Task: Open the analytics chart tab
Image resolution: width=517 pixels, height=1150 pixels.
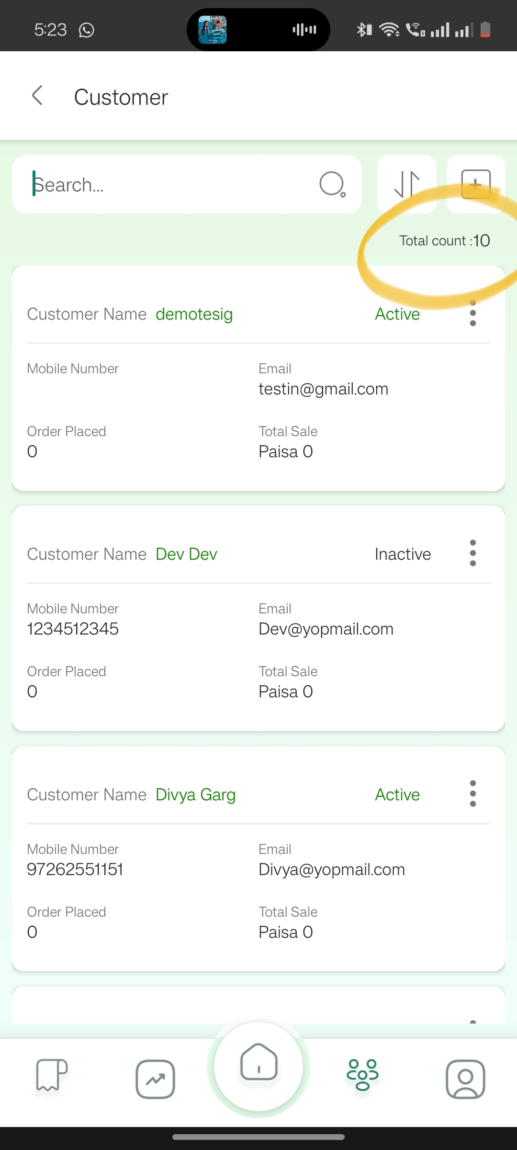Action: [x=155, y=1079]
